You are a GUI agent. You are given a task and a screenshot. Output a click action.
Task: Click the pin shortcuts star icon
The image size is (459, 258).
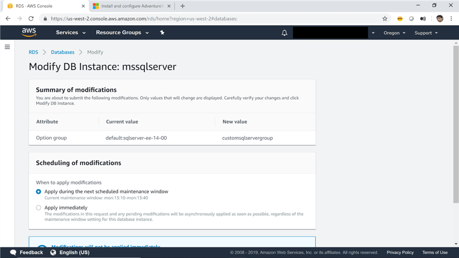(162, 33)
